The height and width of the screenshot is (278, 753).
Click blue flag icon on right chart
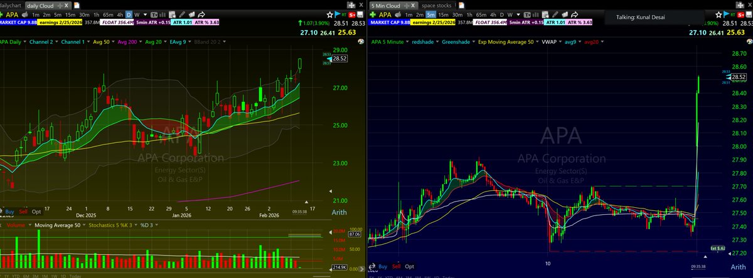(x=725, y=15)
